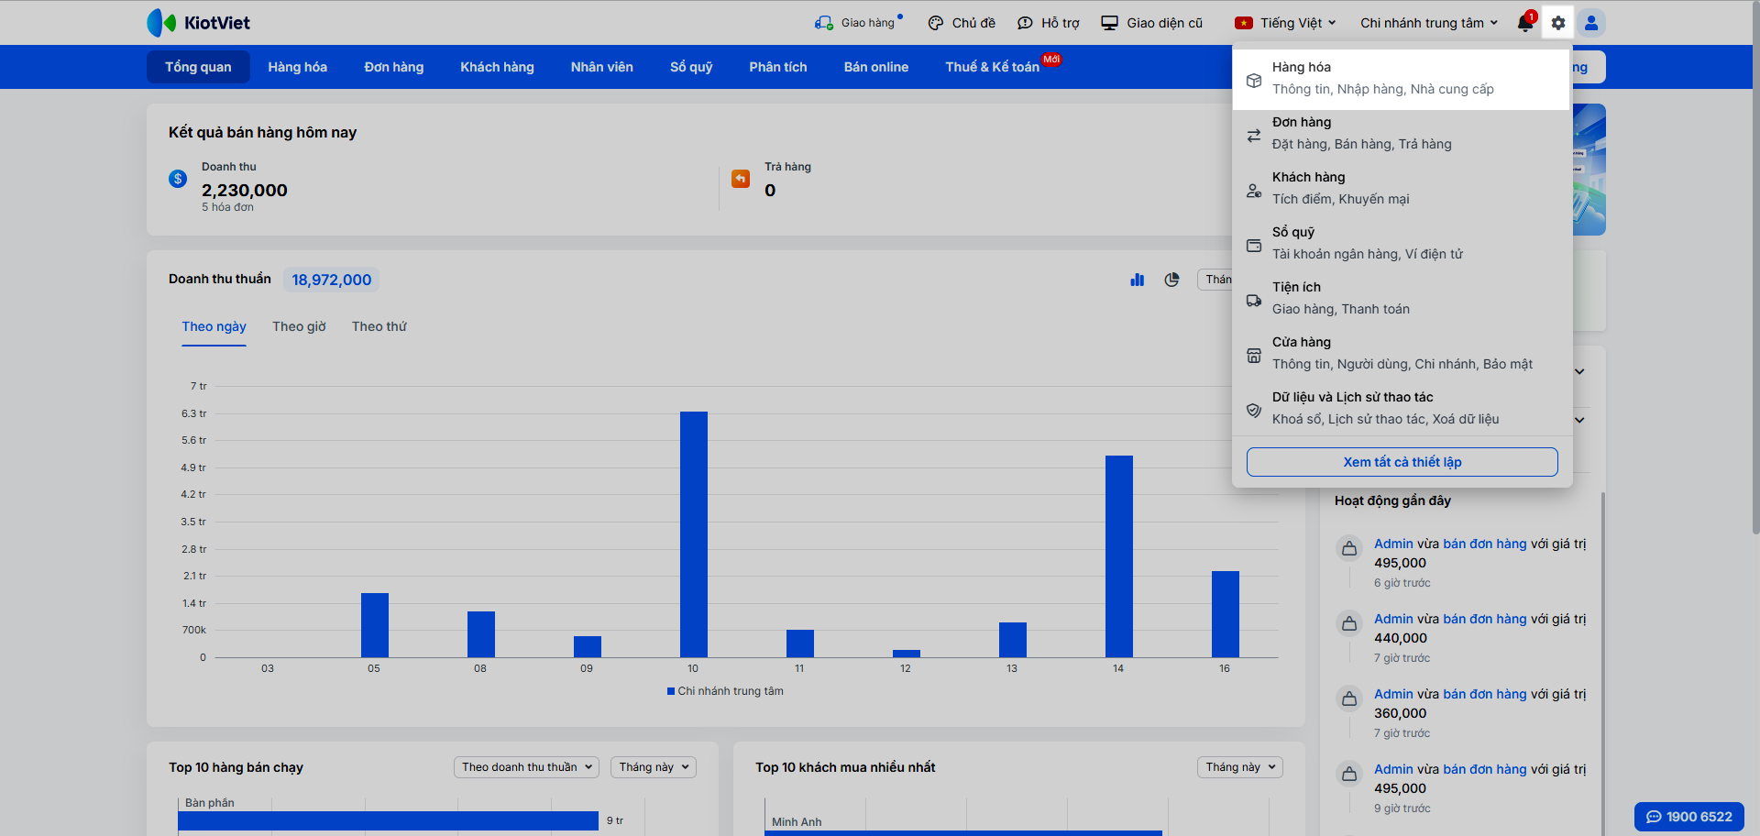This screenshot has width=1760, height=836.
Task: Click the chart bar for day 05
Action: (x=375, y=625)
